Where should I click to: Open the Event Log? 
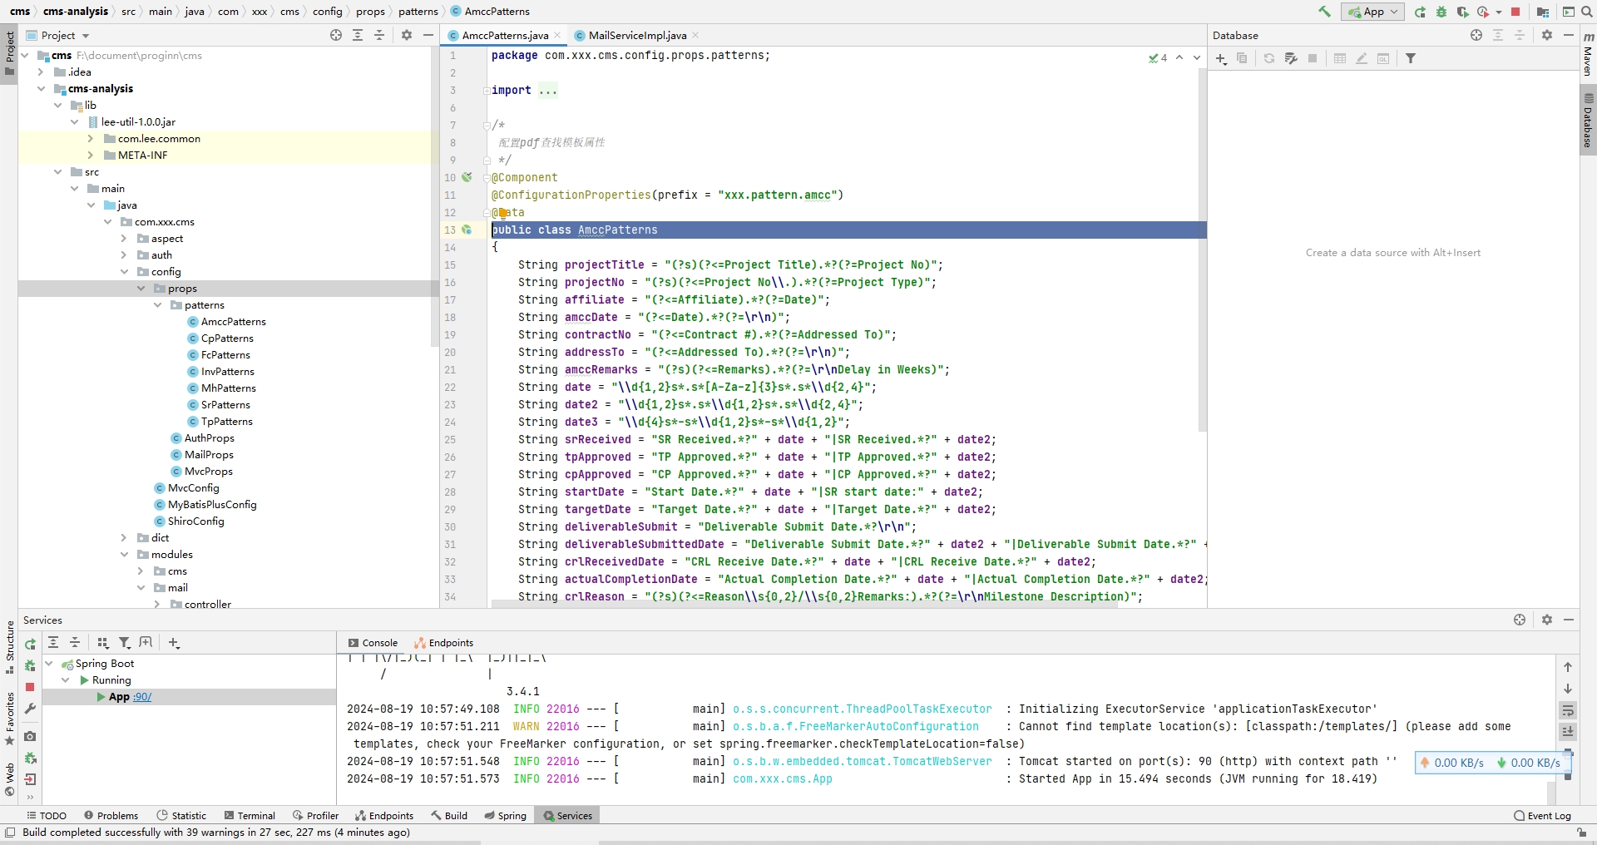point(1543,816)
